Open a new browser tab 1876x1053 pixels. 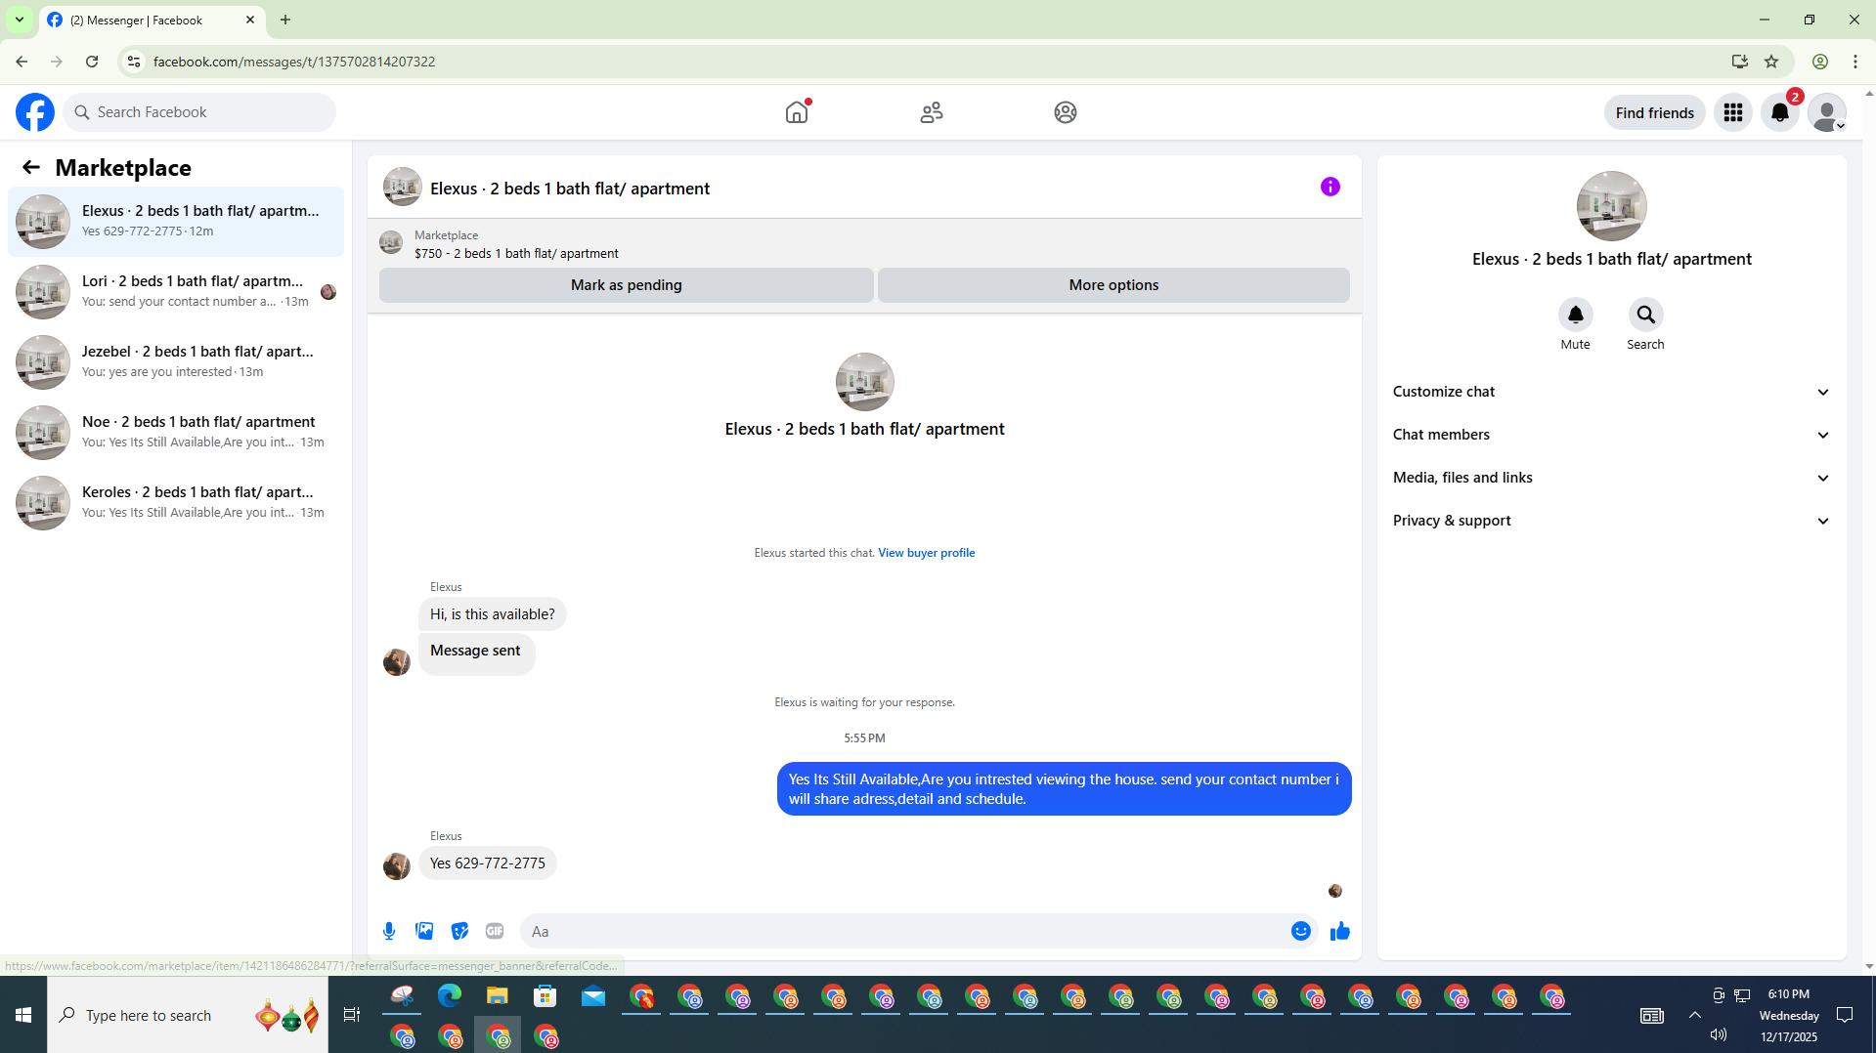coord(285,20)
